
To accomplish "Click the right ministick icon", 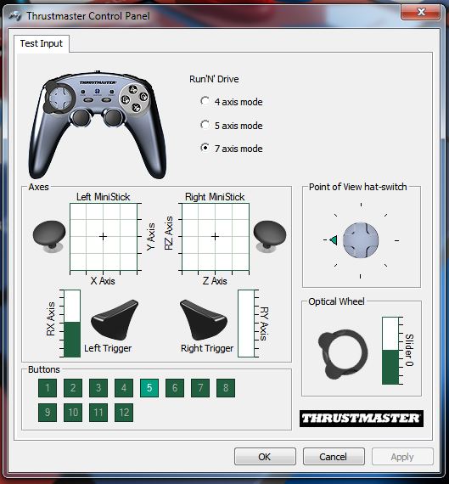I will 270,236.
